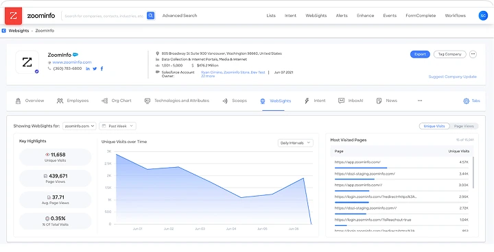The height and width of the screenshot is (252, 494).
Task: Click the Page column header
Action: tap(339, 151)
